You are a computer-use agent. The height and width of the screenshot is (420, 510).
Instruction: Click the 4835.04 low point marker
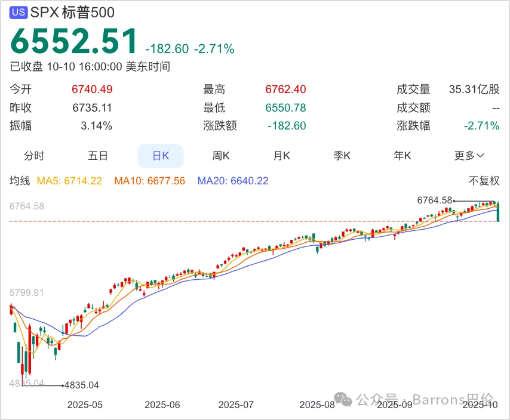[81, 385]
